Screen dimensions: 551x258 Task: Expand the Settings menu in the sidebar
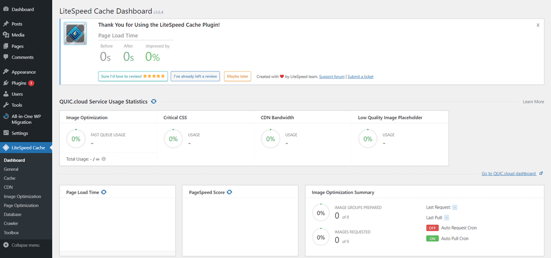click(19, 133)
